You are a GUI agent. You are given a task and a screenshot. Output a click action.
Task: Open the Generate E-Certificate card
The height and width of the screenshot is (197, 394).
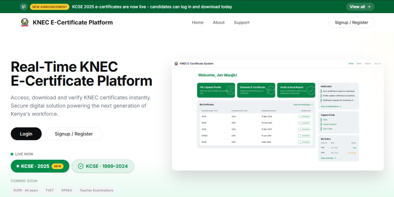tap(256, 90)
